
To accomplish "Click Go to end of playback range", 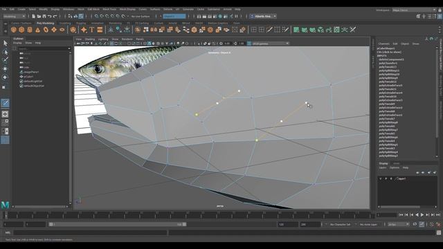I will pyautogui.click(x=438, y=215).
